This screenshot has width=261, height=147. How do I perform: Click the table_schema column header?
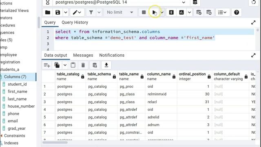pos(102,76)
